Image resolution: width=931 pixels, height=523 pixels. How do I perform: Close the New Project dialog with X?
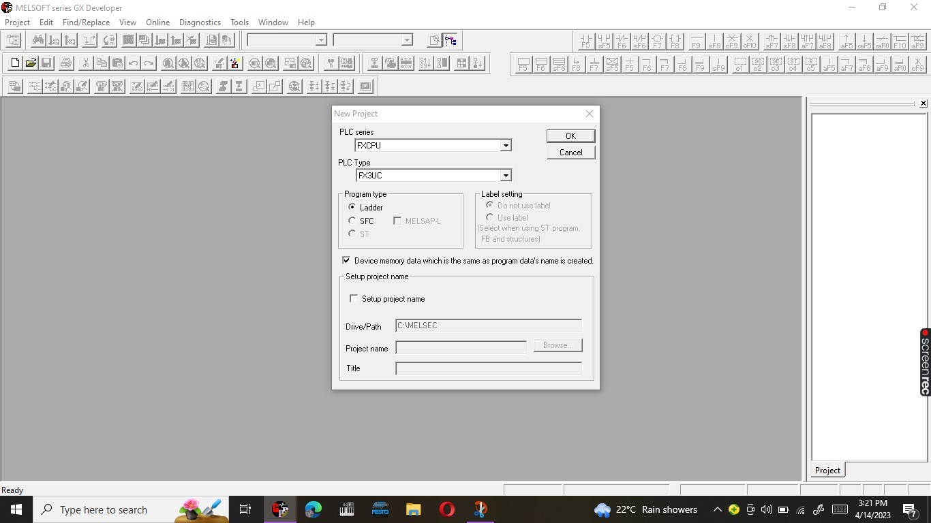coord(590,114)
